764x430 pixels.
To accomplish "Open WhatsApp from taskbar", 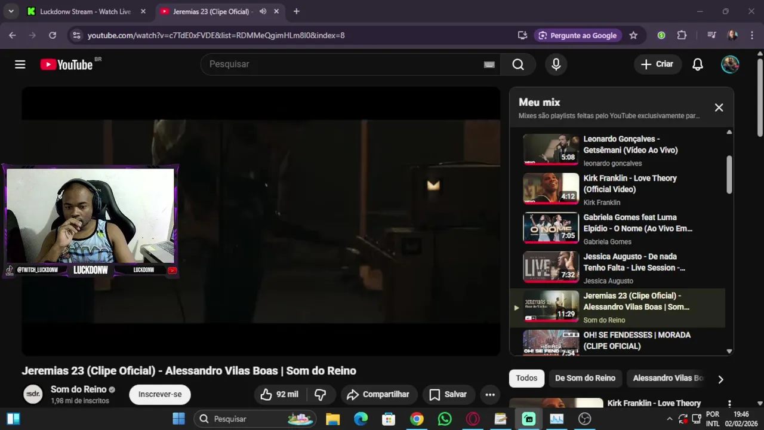I will click(x=445, y=419).
